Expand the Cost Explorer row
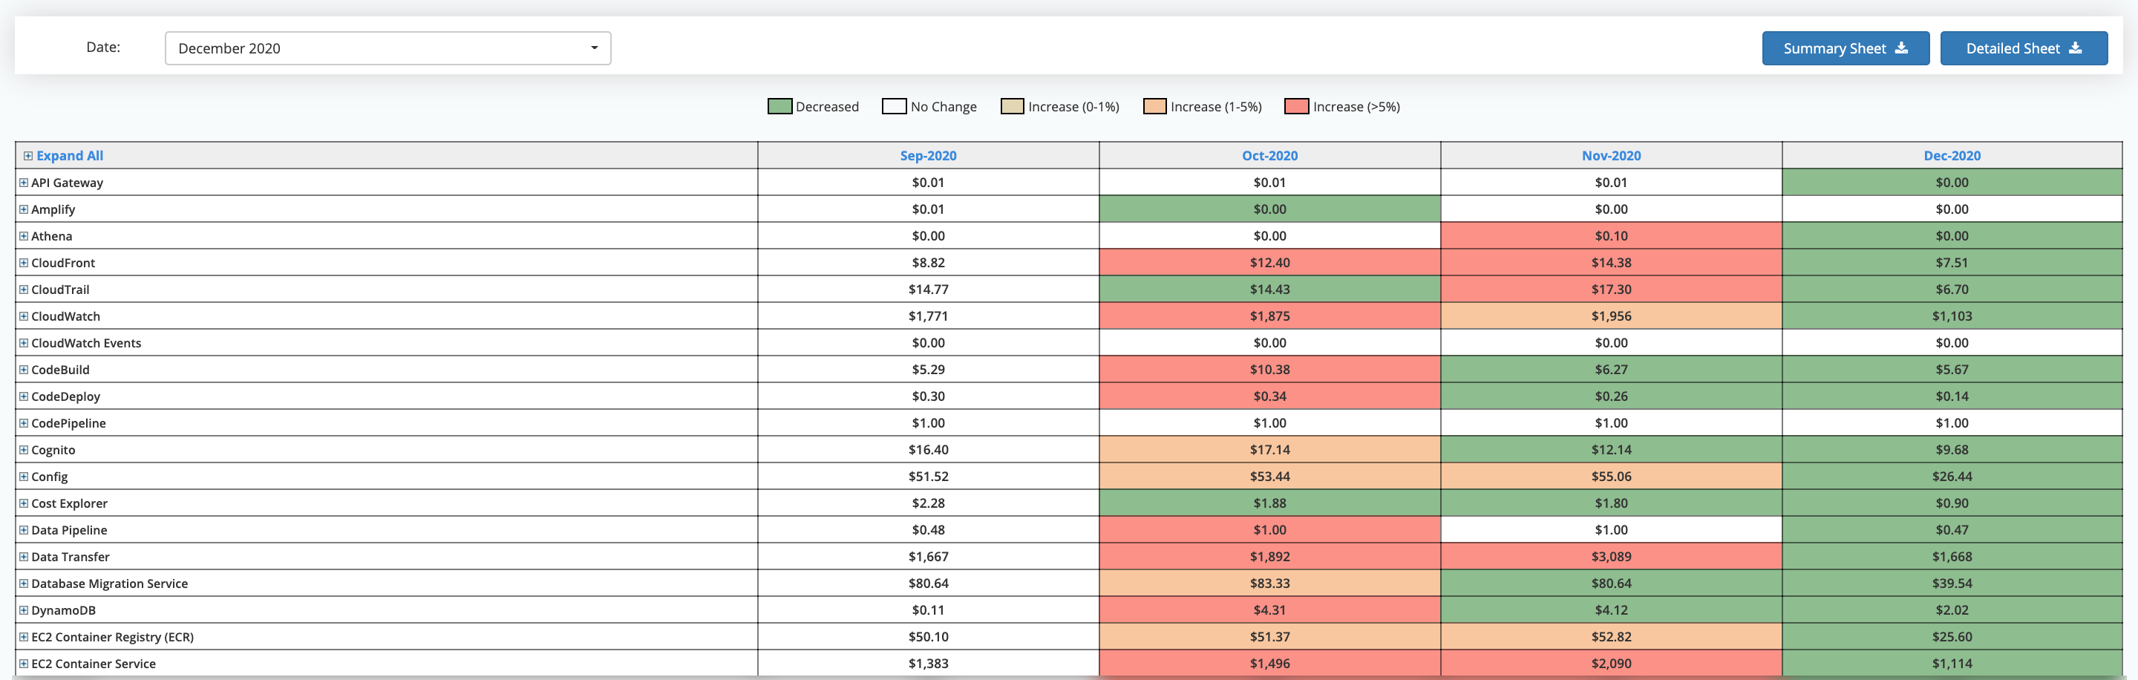The image size is (2138, 680). tap(24, 503)
